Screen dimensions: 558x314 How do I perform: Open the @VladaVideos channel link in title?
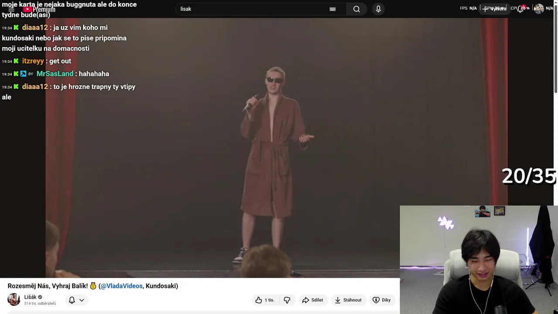coord(122,286)
